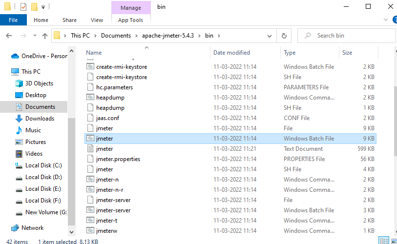Image resolution: width=397 pixels, height=244 pixels.
Task: Select jmeter 9 KB File icon
Action: point(90,128)
